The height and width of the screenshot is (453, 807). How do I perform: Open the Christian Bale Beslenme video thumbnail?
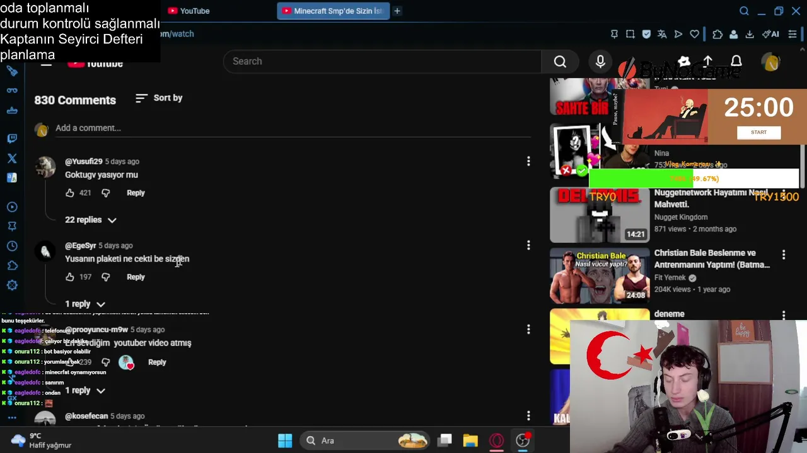(600, 276)
